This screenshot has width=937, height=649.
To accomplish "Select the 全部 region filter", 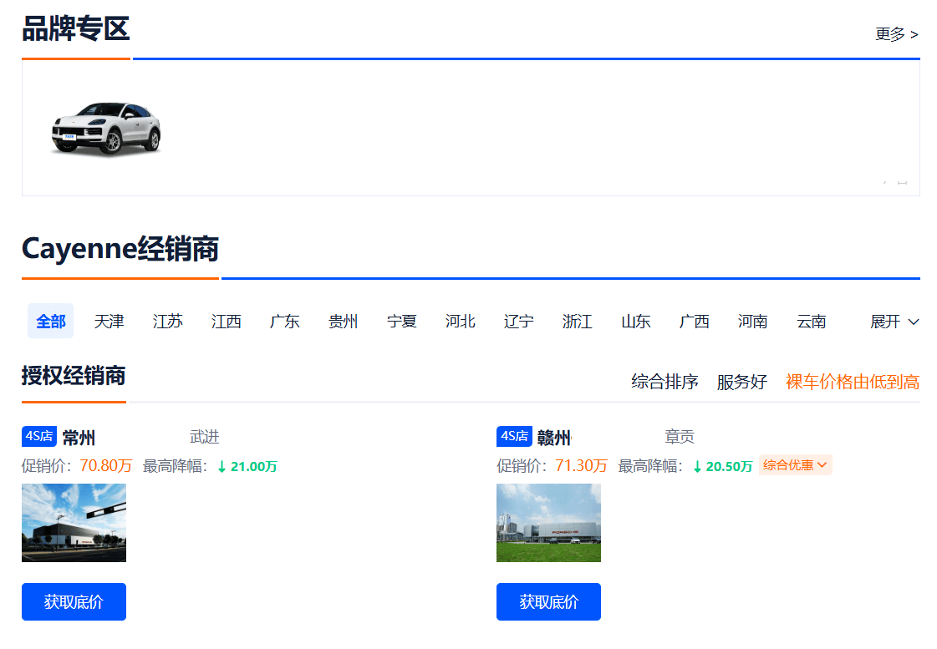I will coord(50,321).
